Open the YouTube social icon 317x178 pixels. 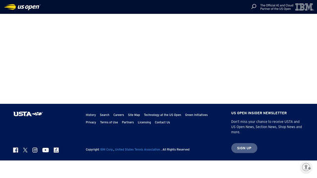[46, 150]
